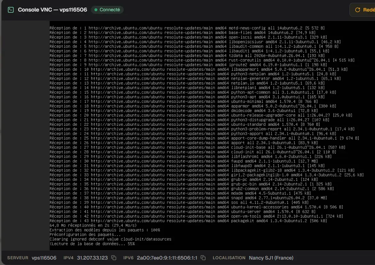Click the line 'Préconfiguration des paquets...'
375x265 pixels.
tap(85, 234)
